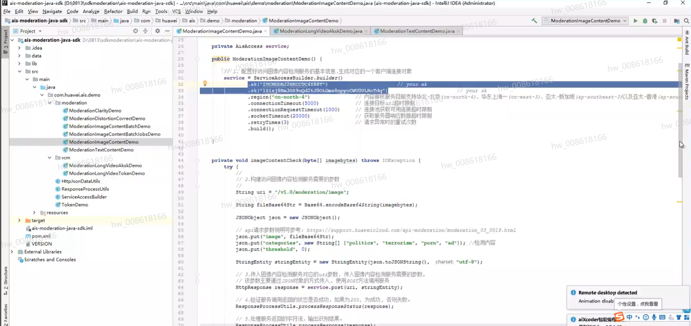691x326 pixels.
Task: Open the Maven Projects side panel
Action: click(687, 81)
